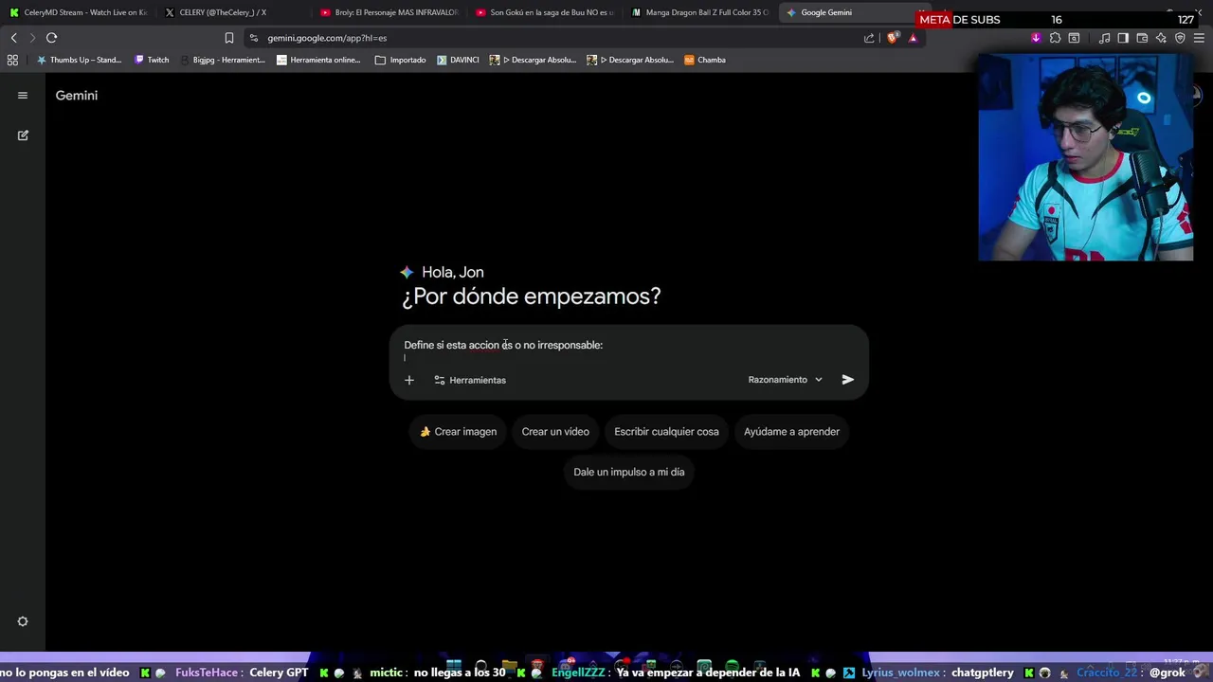Reload the Gemini page

pyautogui.click(x=51, y=38)
